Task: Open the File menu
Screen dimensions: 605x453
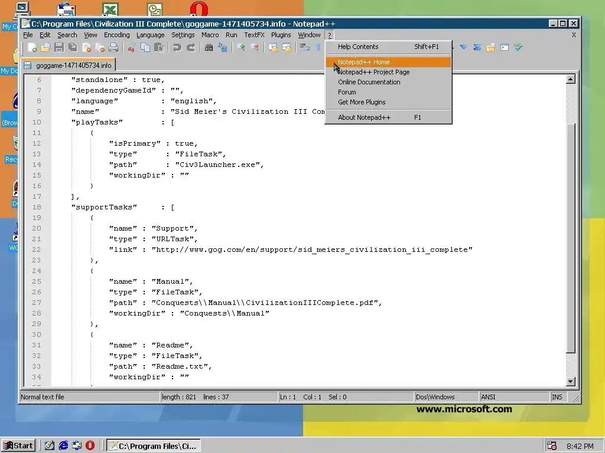Action: (28, 35)
